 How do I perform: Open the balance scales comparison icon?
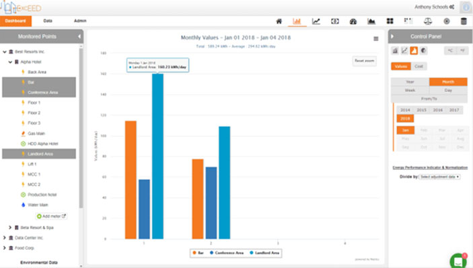click(x=428, y=21)
